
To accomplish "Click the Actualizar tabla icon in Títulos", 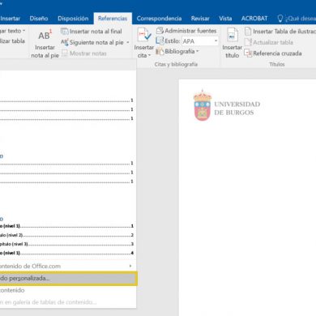I will 248,42.
